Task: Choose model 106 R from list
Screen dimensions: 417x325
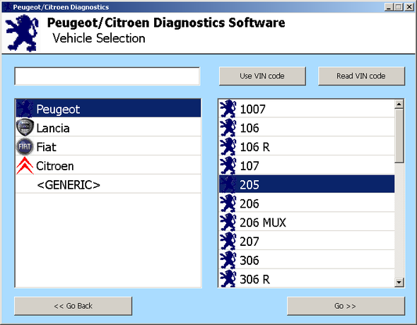Action: coord(307,146)
